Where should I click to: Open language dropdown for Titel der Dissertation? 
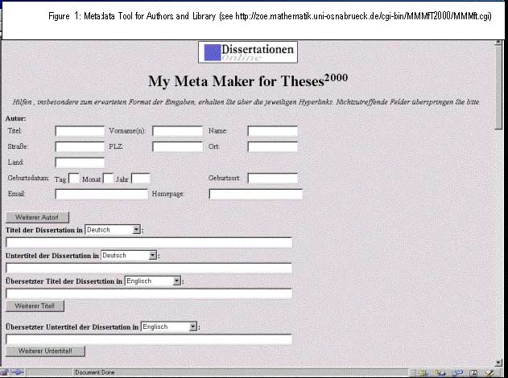(113, 230)
